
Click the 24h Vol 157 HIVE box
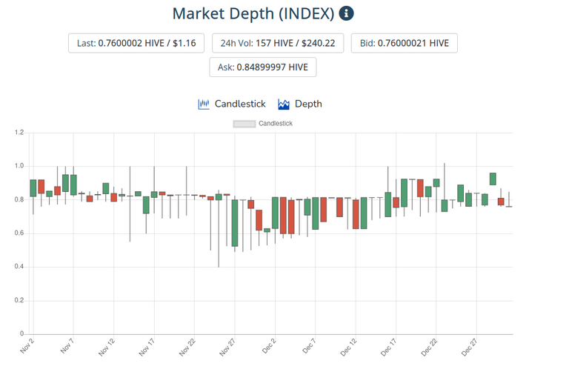click(x=278, y=43)
